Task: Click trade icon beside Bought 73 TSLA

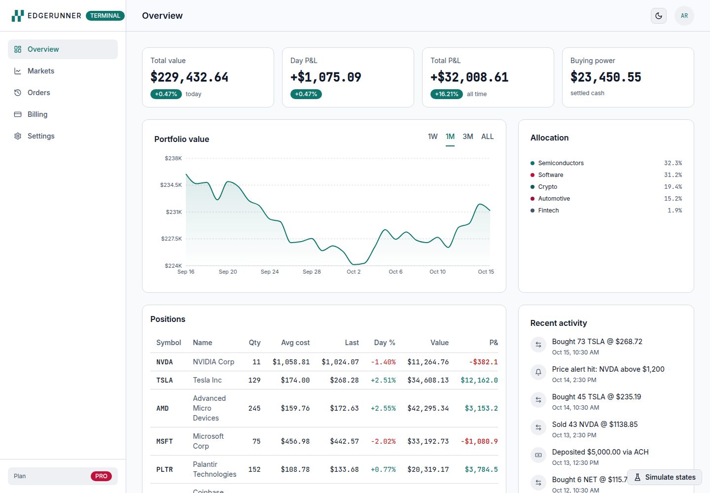Action: pyautogui.click(x=538, y=345)
